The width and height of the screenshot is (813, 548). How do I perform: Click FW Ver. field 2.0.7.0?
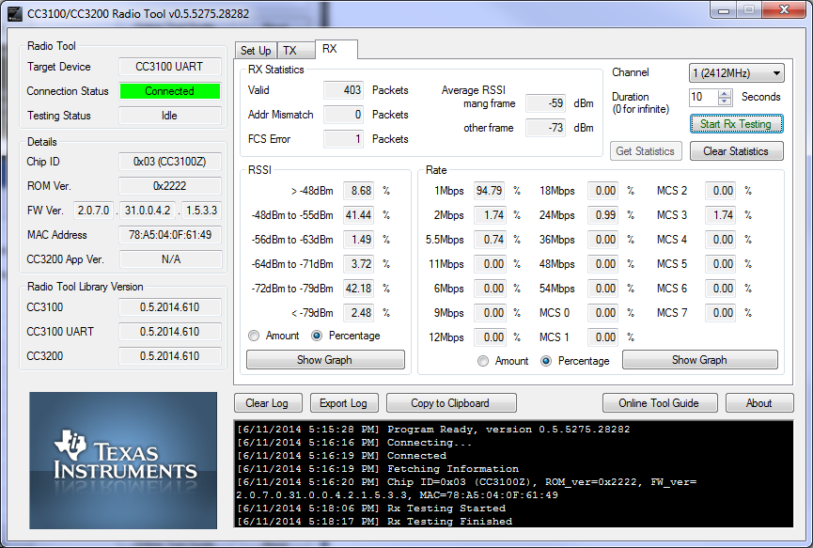coord(93,211)
